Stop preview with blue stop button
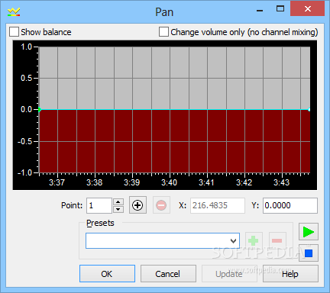330x293 pixels. 309,253
